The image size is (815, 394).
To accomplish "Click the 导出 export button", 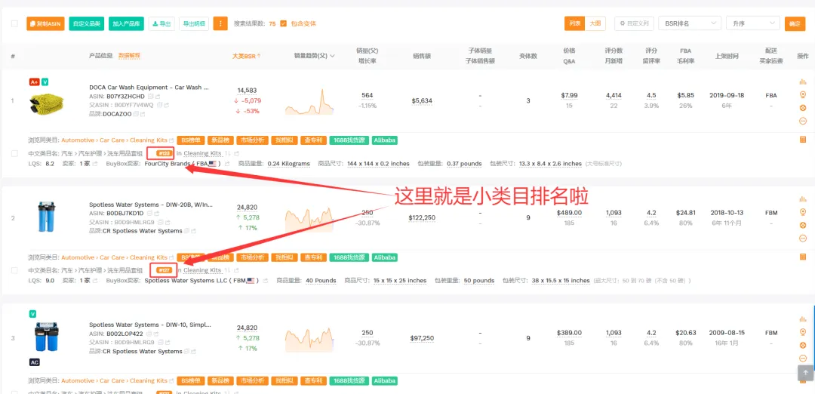I will tap(161, 24).
